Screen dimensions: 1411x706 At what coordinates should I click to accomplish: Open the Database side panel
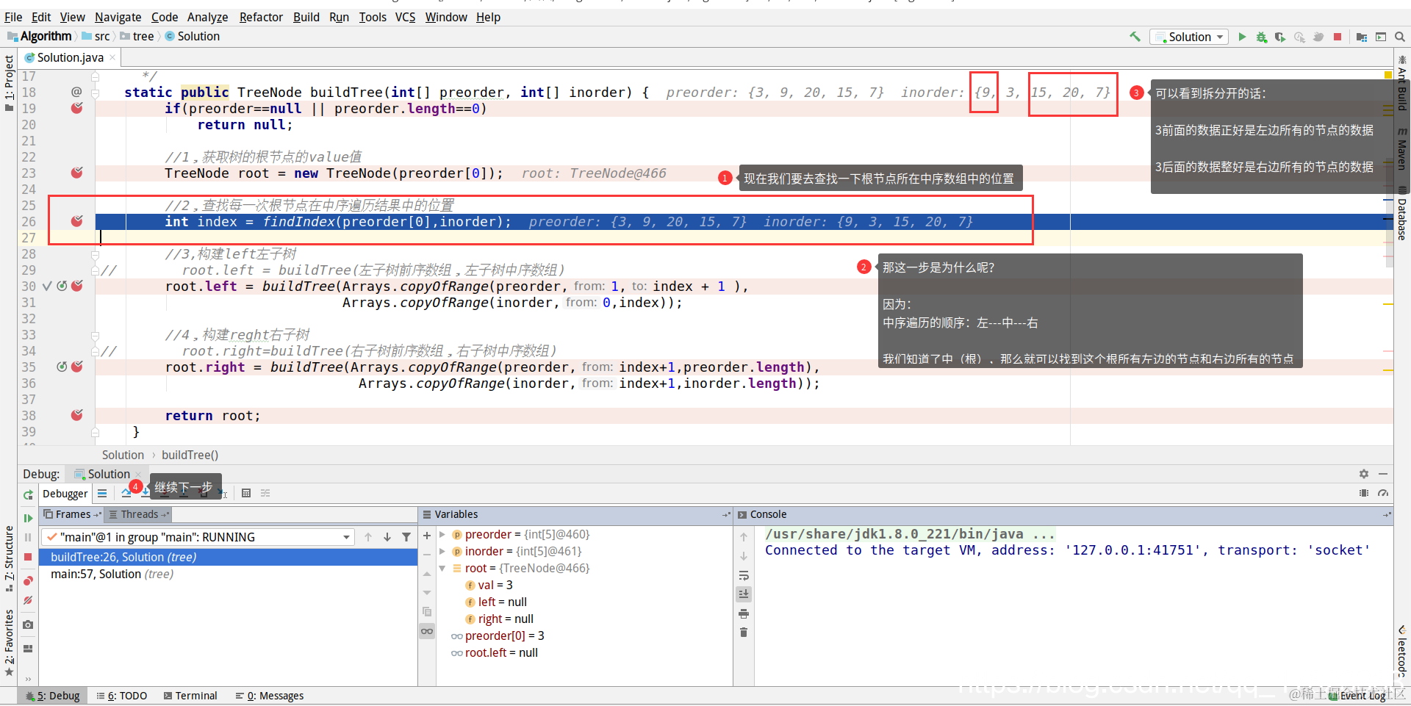(1402, 214)
